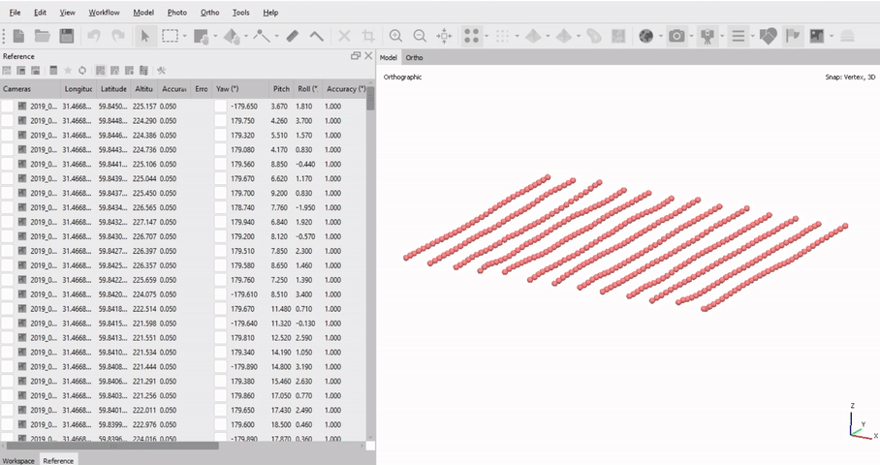Toggle the yaw checkbox beside -179.650

coord(221,106)
